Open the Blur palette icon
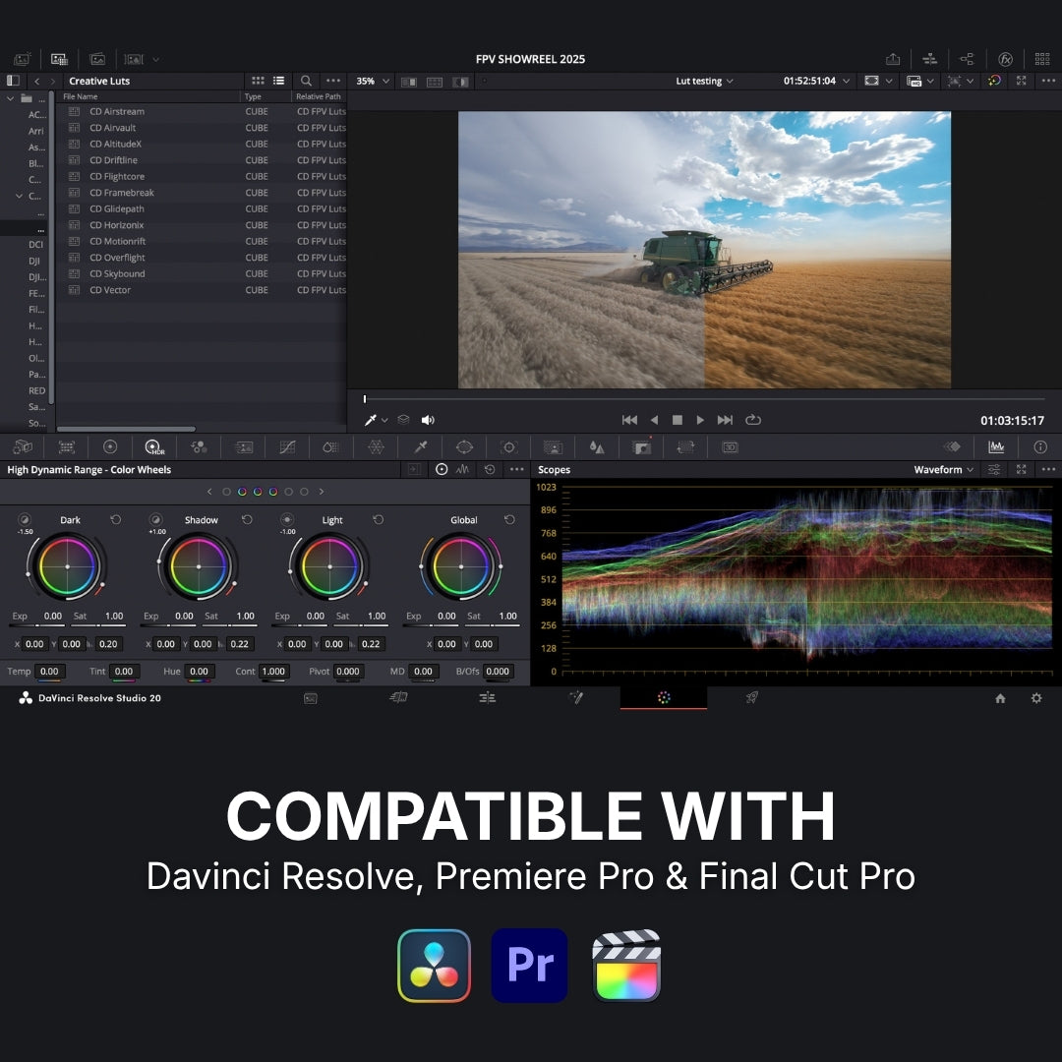The width and height of the screenshot is (1062, 1062). 597,447
